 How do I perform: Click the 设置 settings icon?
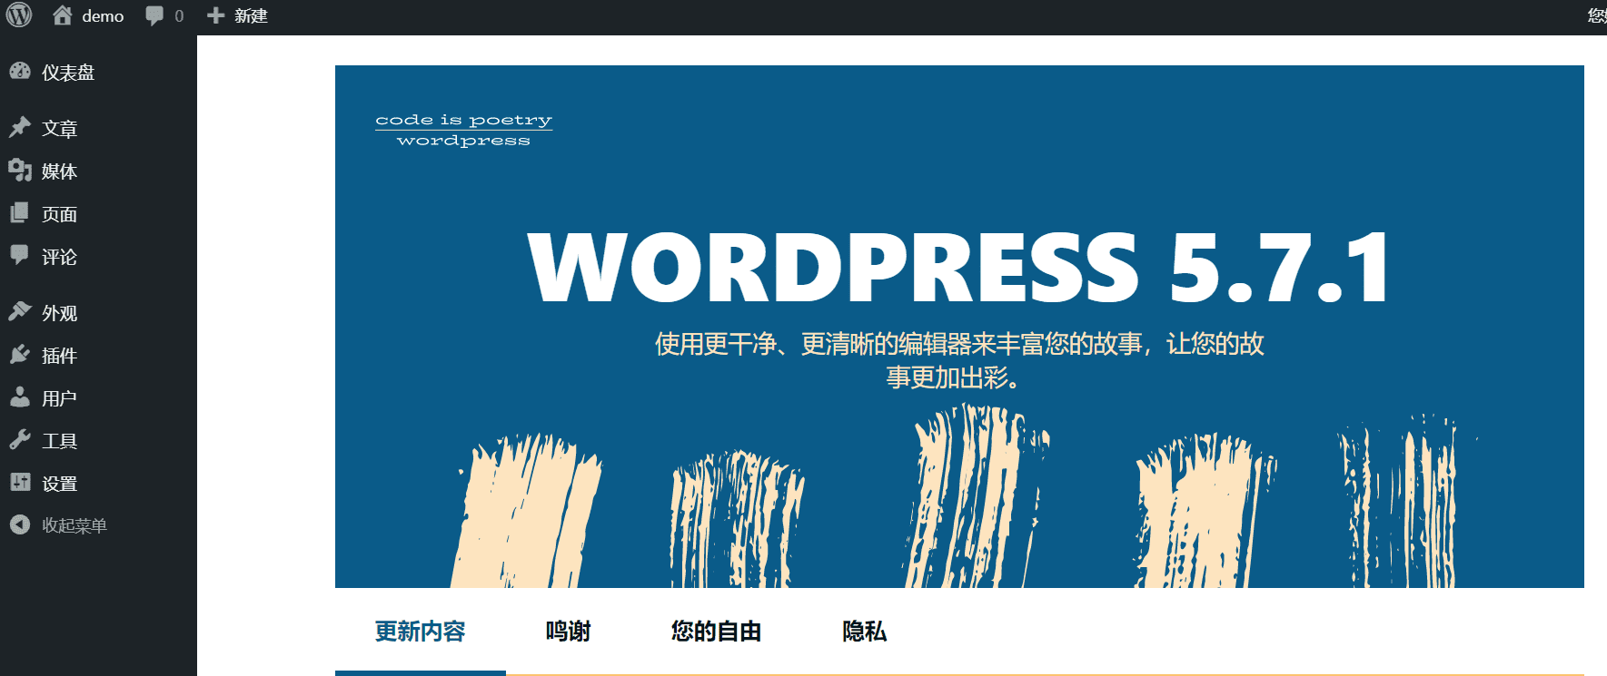20,482
